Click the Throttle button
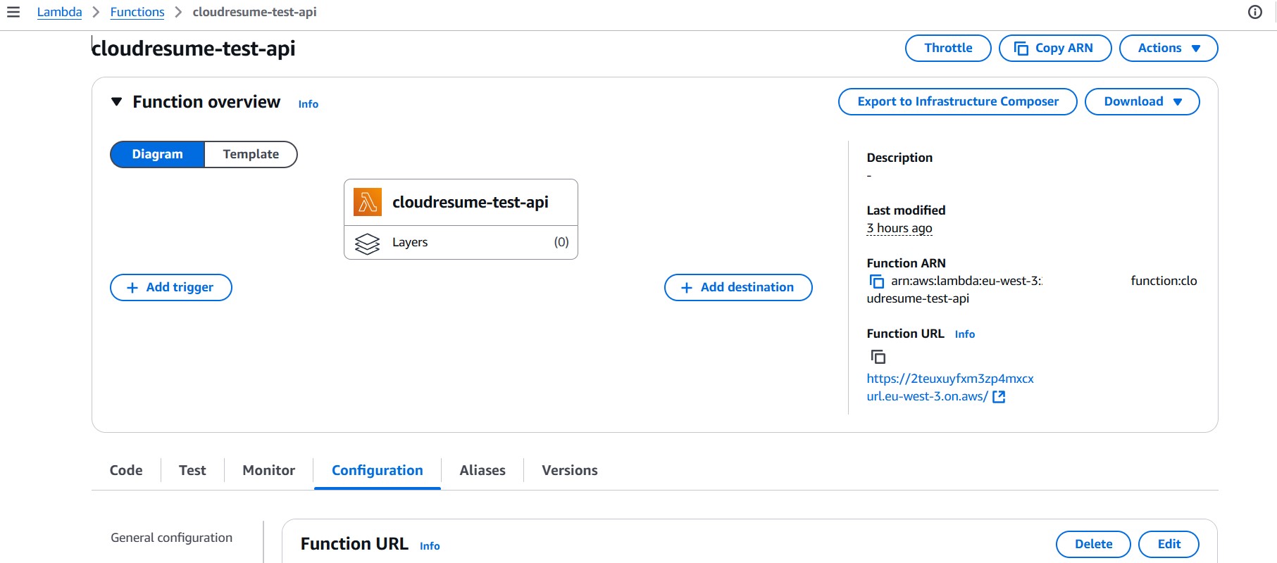1277x563 pixels. coord(948,48)
